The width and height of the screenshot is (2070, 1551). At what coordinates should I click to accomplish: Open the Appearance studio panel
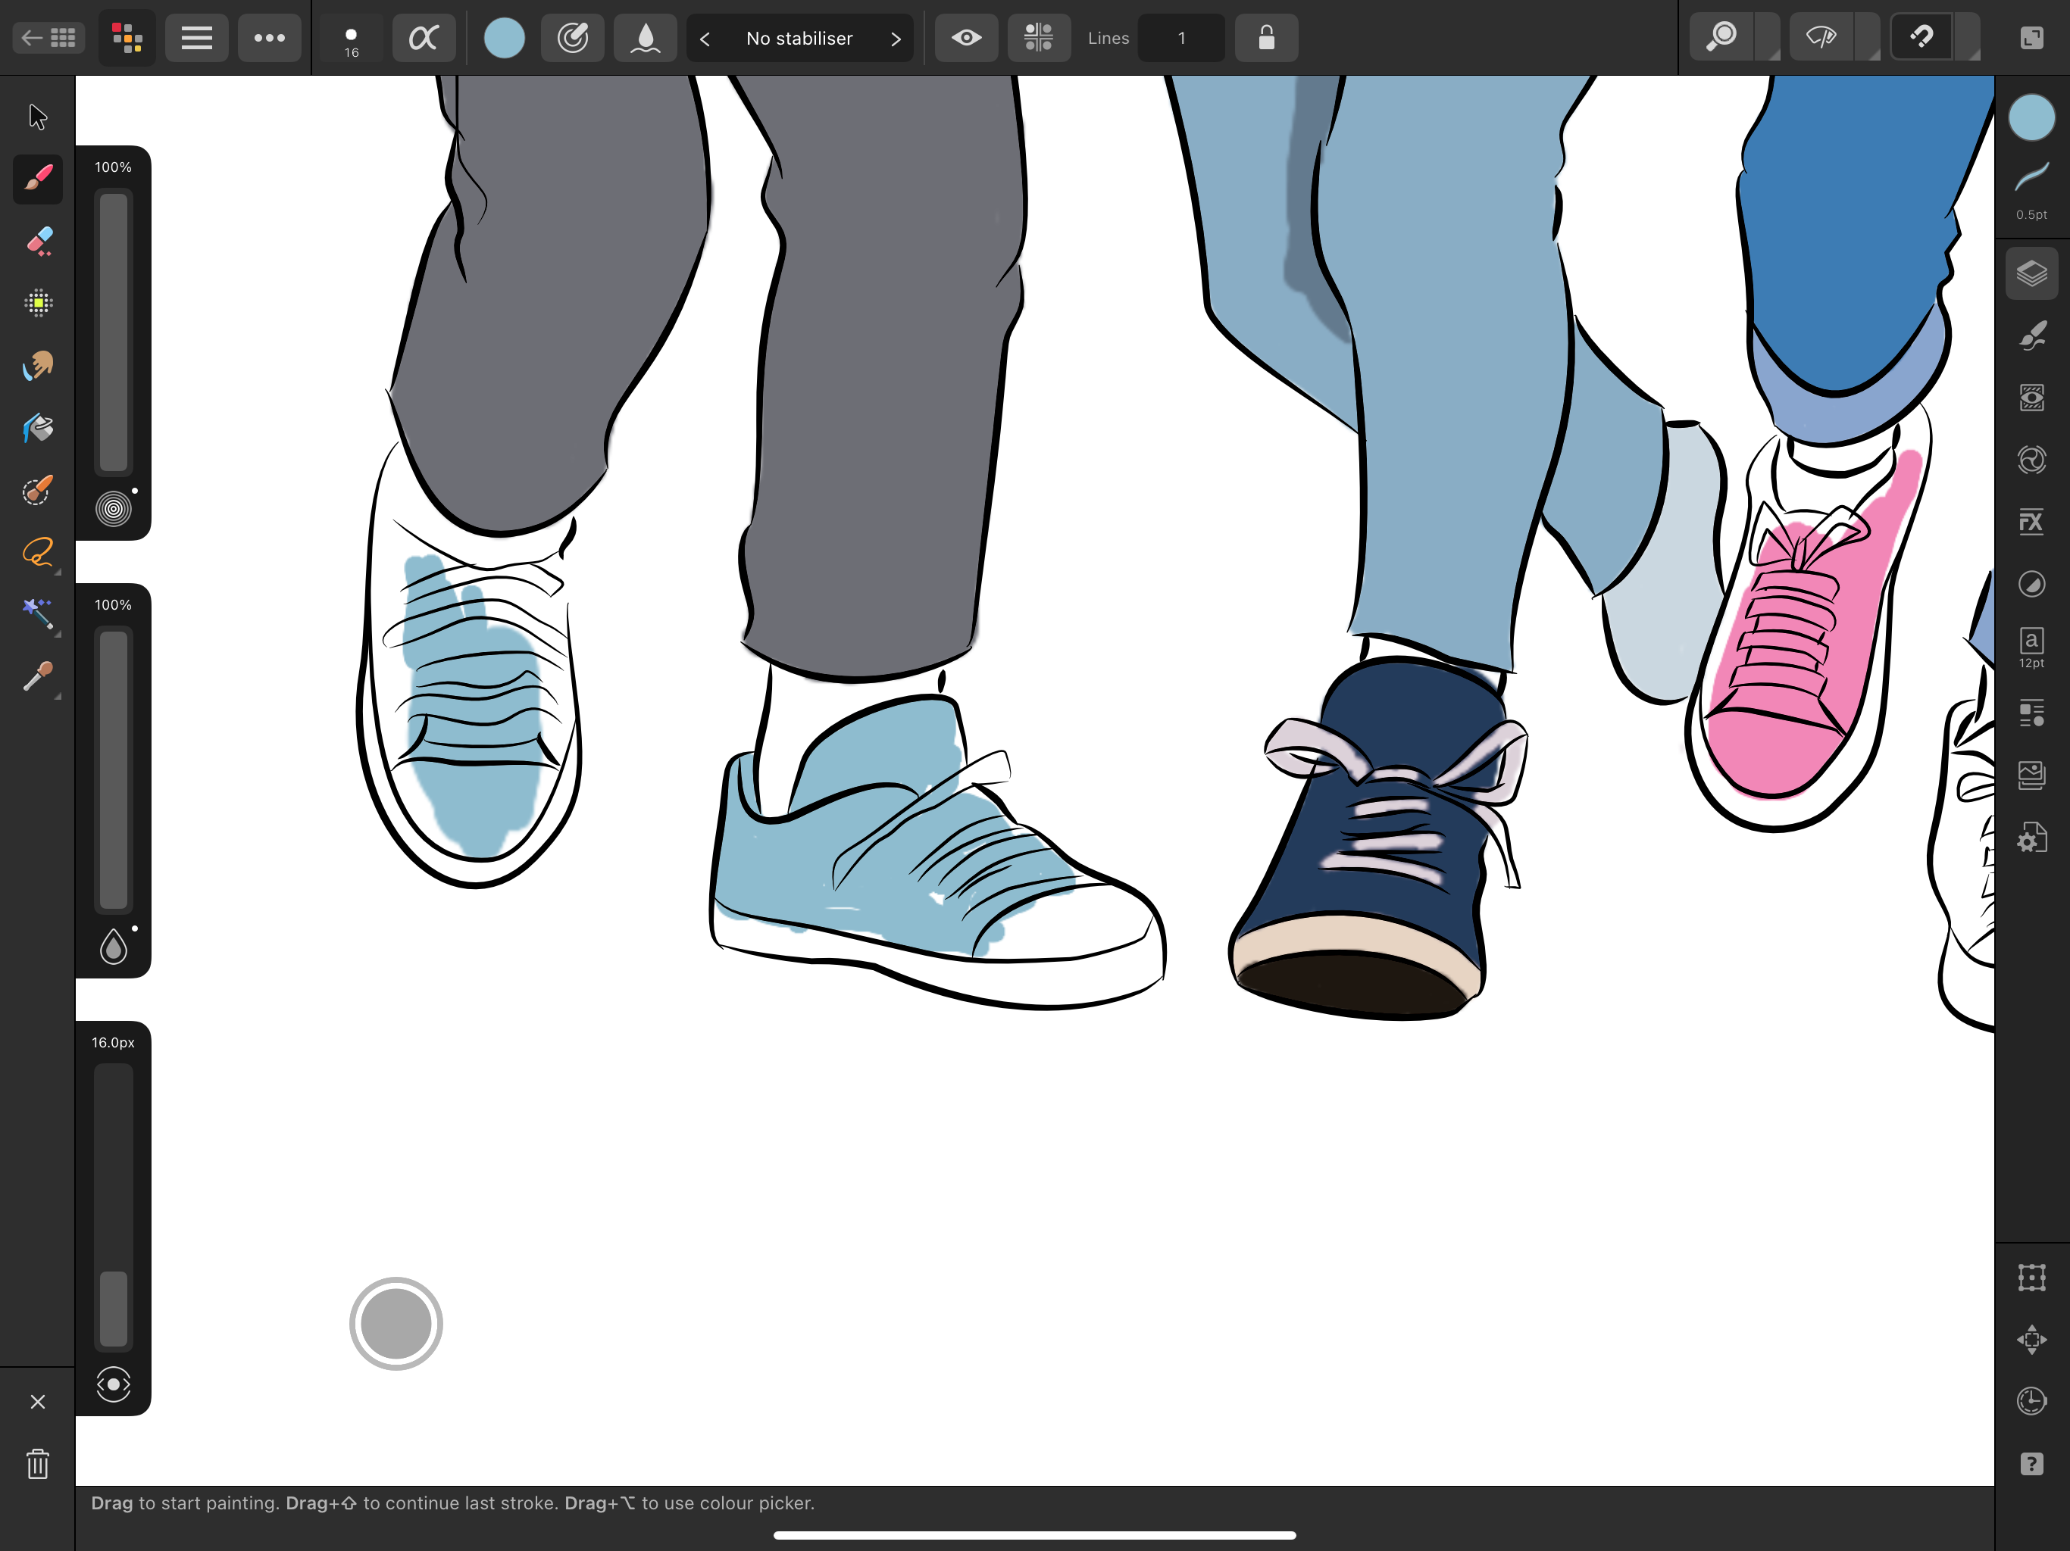[2031, 398]
